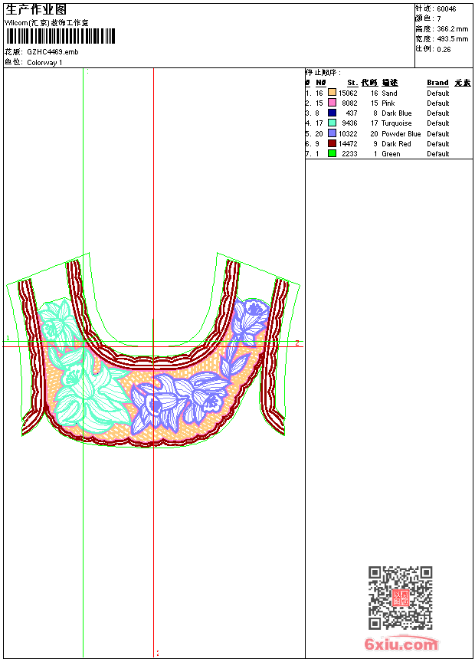Viewport: 475px width, 659px height.
Task: Click the 'Green' description text
Action: 391,154
